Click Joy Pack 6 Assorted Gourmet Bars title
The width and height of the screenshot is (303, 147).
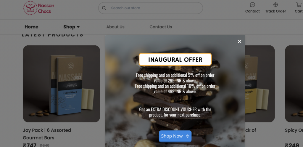pyautogui.click(x=47, y=134)
